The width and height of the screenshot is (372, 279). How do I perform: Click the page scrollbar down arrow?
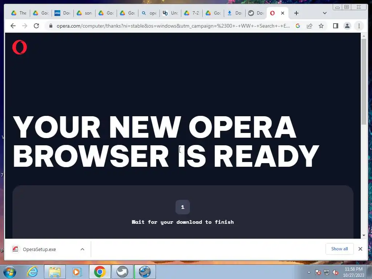tap(364, 235)
